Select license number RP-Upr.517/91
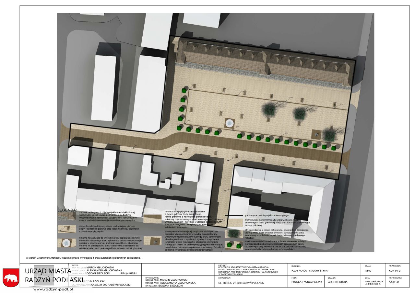 click(129, 273)
